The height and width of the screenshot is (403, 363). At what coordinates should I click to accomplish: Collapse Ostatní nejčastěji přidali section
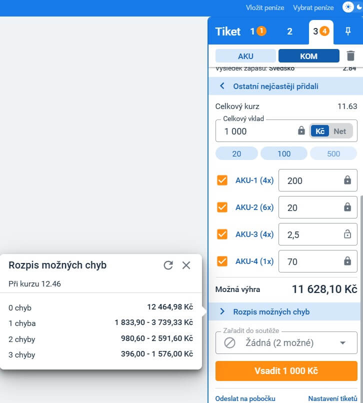286,86
